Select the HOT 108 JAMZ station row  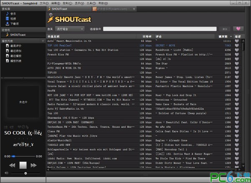coord(144,95)
